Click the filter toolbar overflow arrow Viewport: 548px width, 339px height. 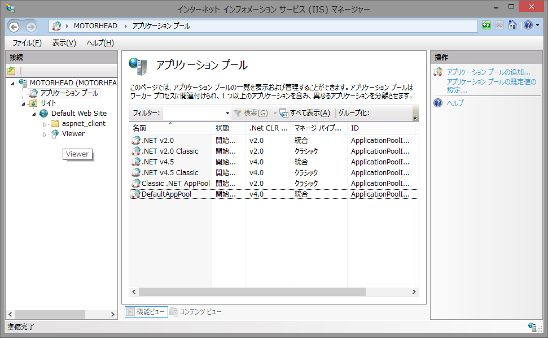pos(415,118)
